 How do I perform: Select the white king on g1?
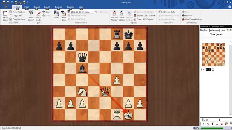(128, 115)
